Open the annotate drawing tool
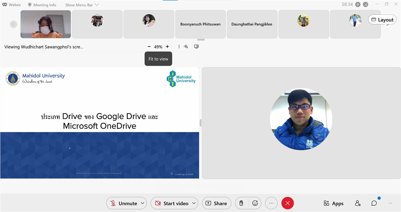Image resolution: width=401 pixels, height=212 pixels. tap(186, 47)
